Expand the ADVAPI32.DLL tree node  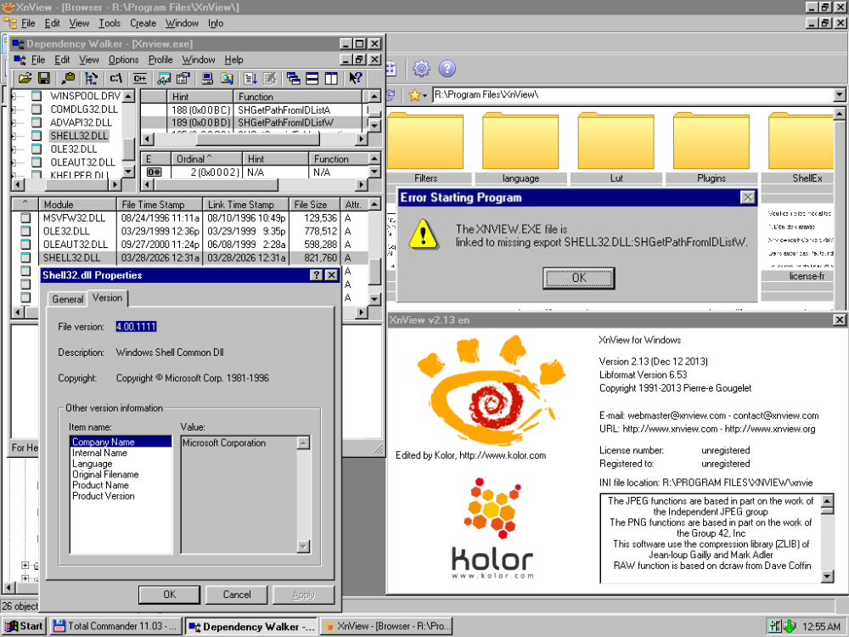pos(14,123)
